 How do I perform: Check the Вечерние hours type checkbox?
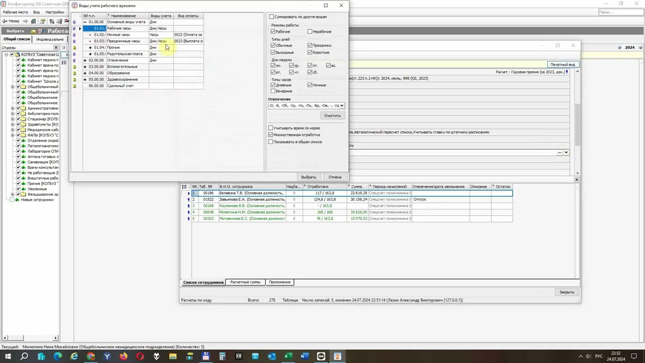[273, 91]
